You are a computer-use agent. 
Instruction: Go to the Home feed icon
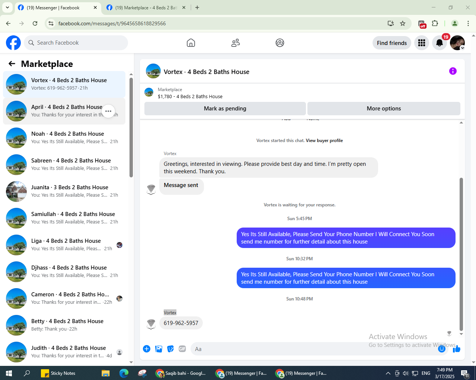click(191, 43)
